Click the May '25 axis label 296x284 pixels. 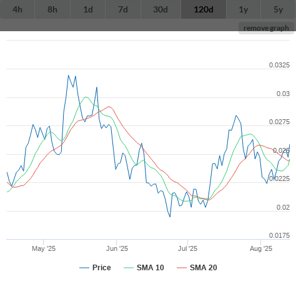[44, 248]
